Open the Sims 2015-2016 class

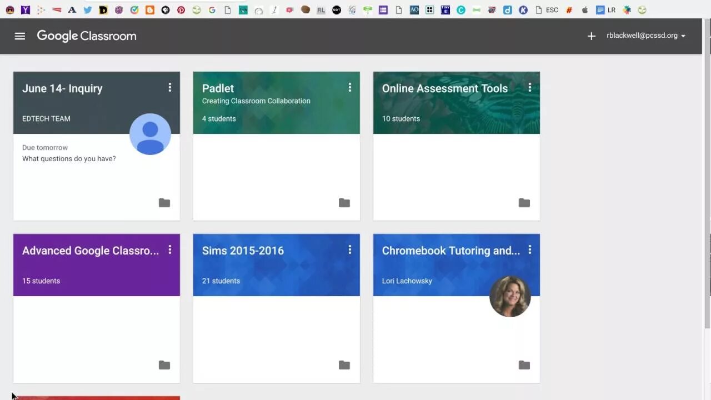pyautogui.click(x=243, y=251)
